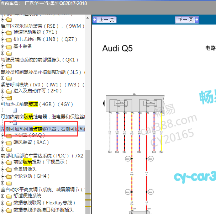Collapse the 可加热式前窗玻璃 (4GR) folder
This screenshot has width=216, height=214.
[x=2, y=97]
